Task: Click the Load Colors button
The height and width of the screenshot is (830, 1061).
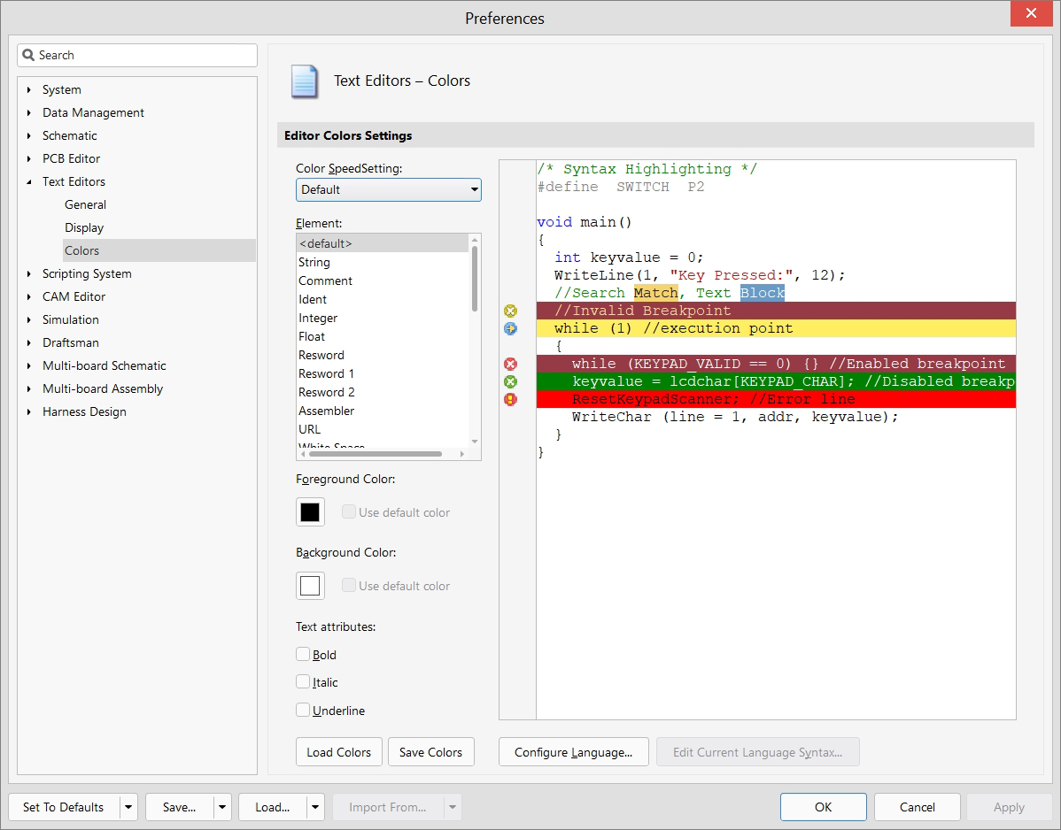Action: (339, 752)
